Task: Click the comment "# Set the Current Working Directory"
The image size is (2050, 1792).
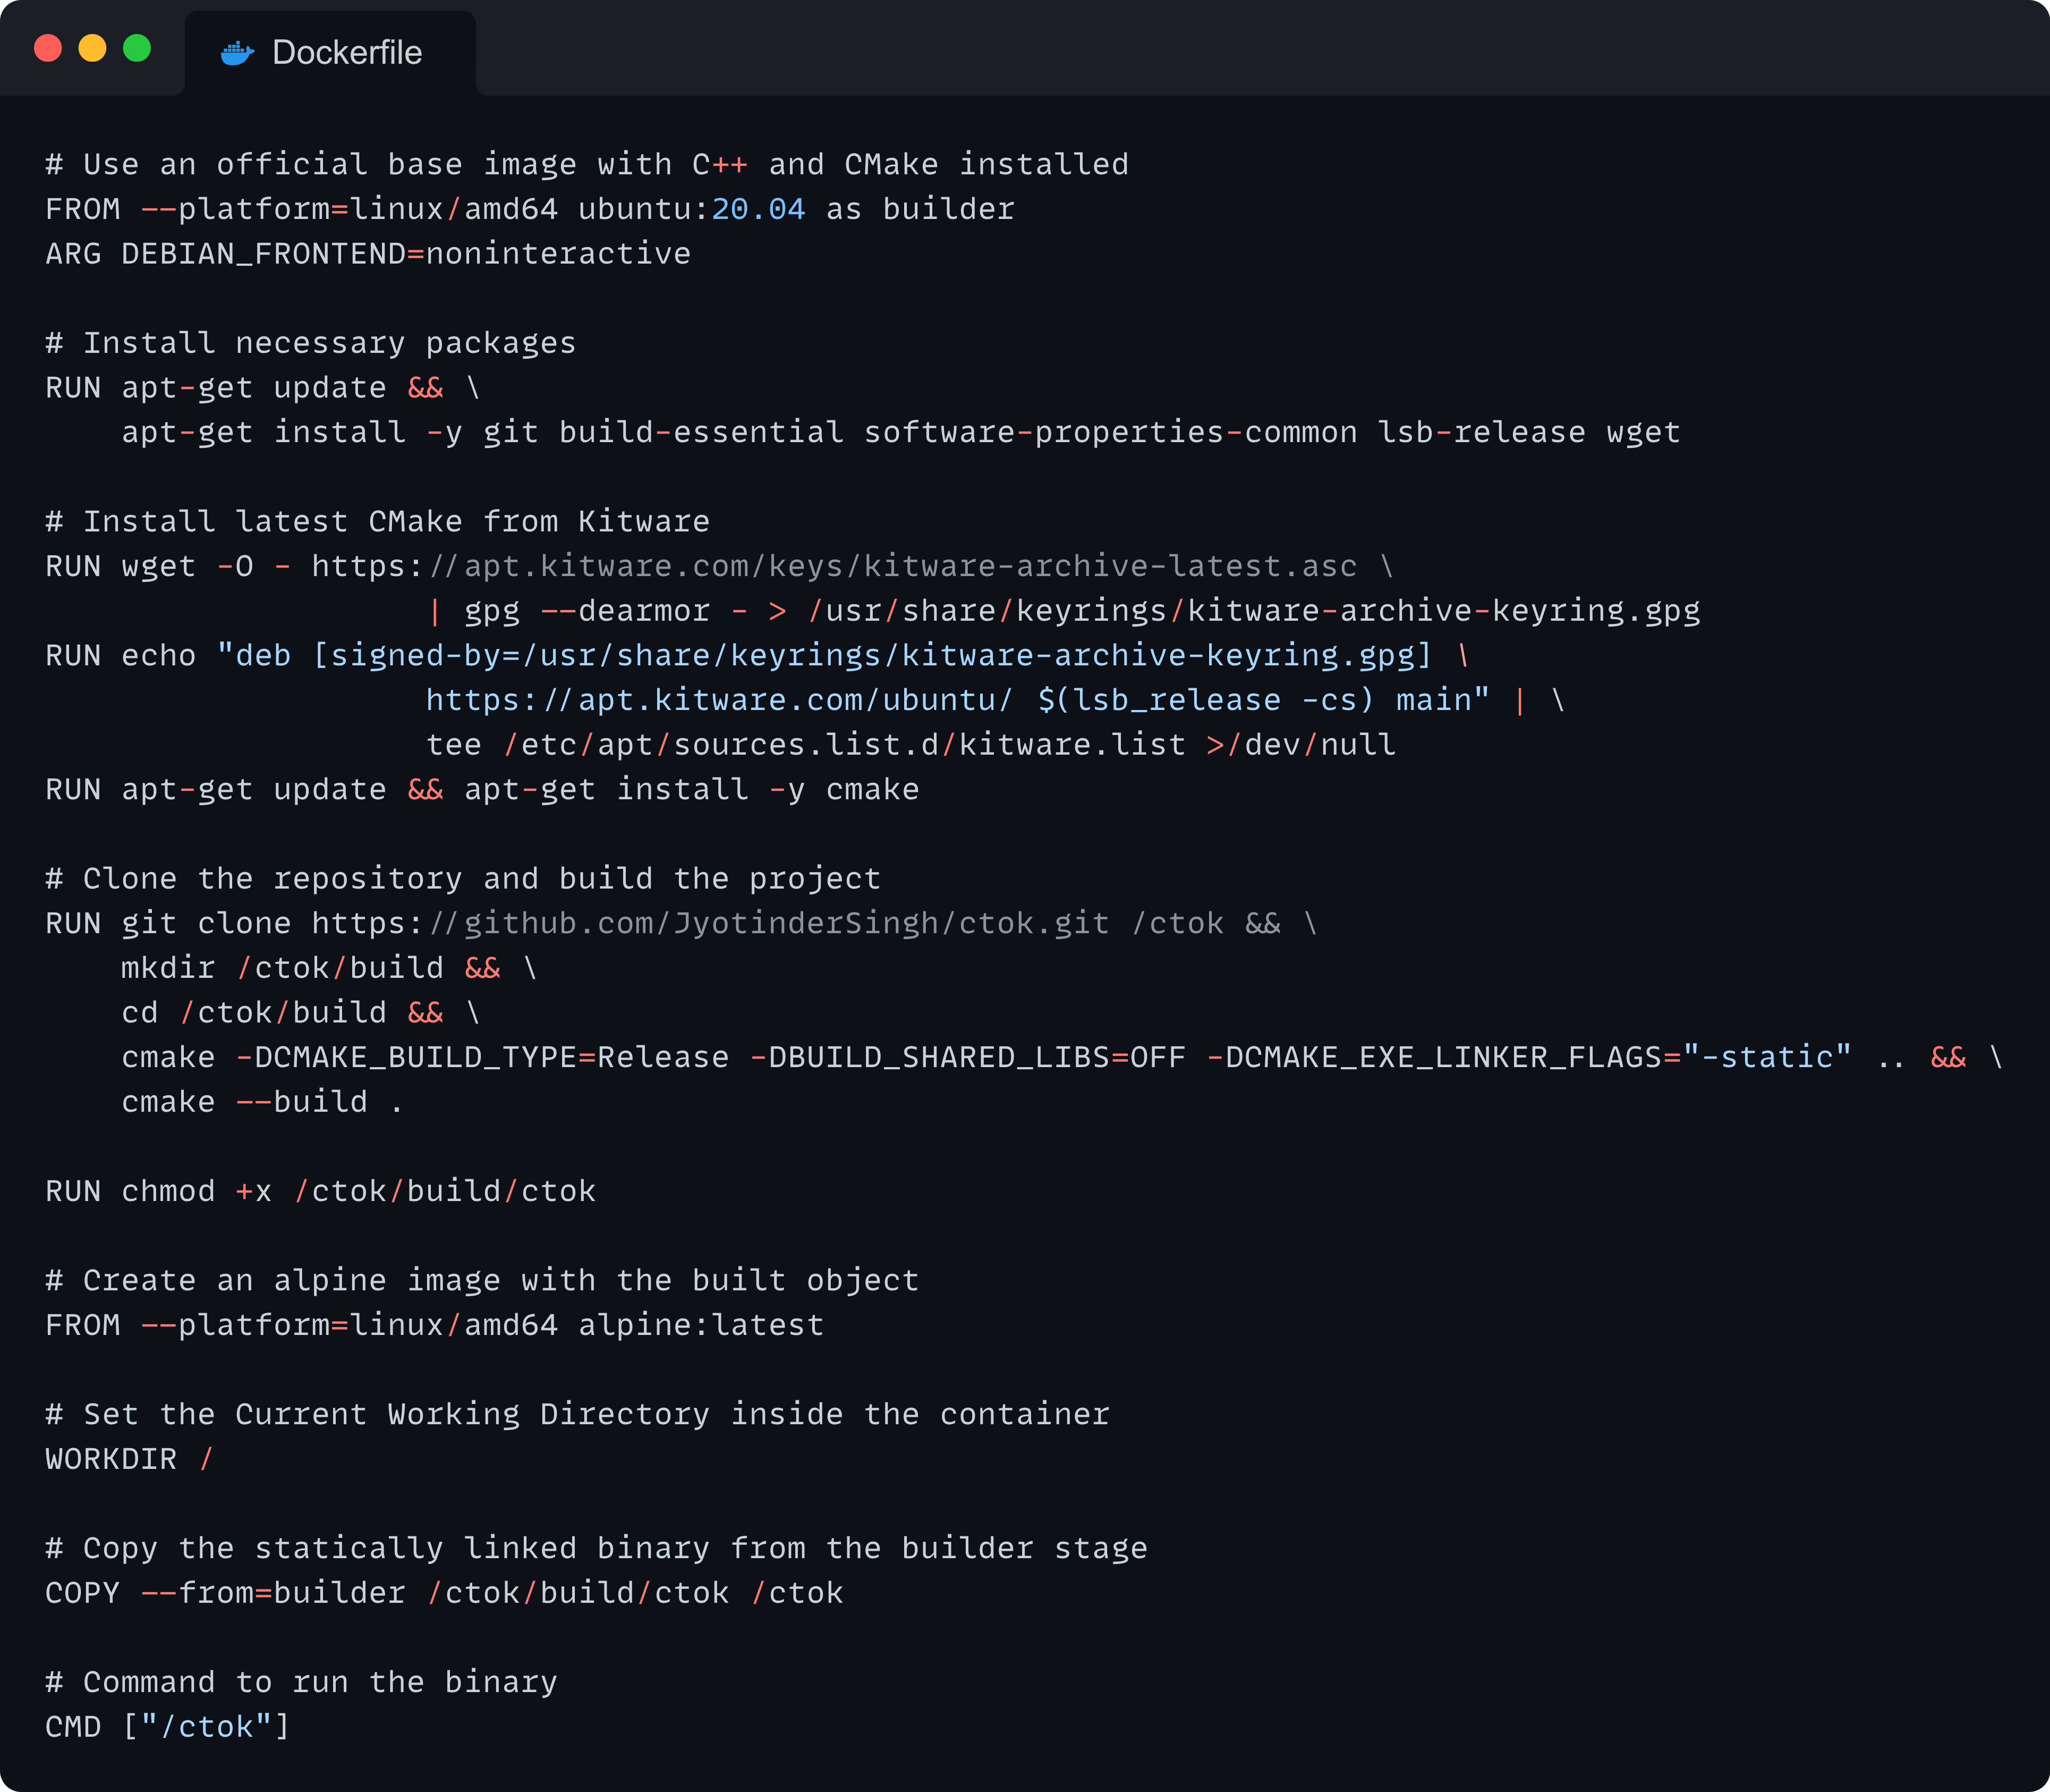Action: (378, 1415)
